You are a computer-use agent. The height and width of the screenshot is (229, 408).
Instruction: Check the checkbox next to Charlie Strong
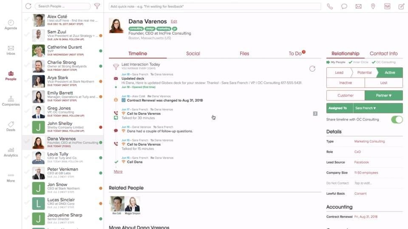(x=27, y=65)
